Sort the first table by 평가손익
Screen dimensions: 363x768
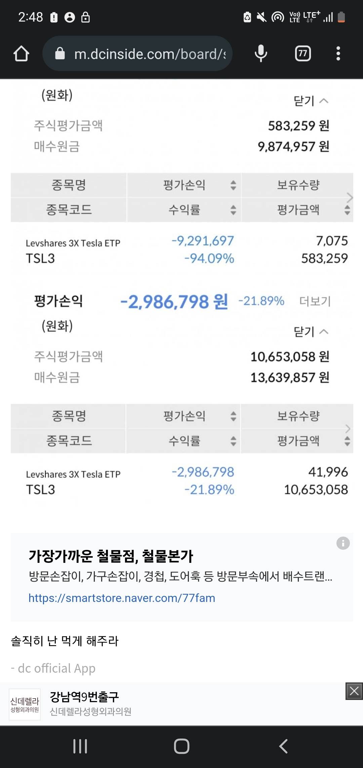233,185
